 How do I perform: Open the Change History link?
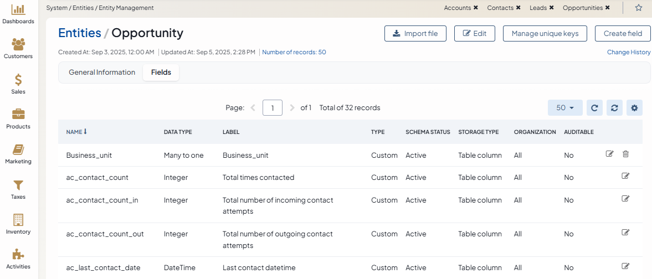click(x=629, y=53)
